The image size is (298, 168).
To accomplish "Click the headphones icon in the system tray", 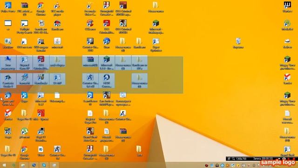I will [217, 165].
